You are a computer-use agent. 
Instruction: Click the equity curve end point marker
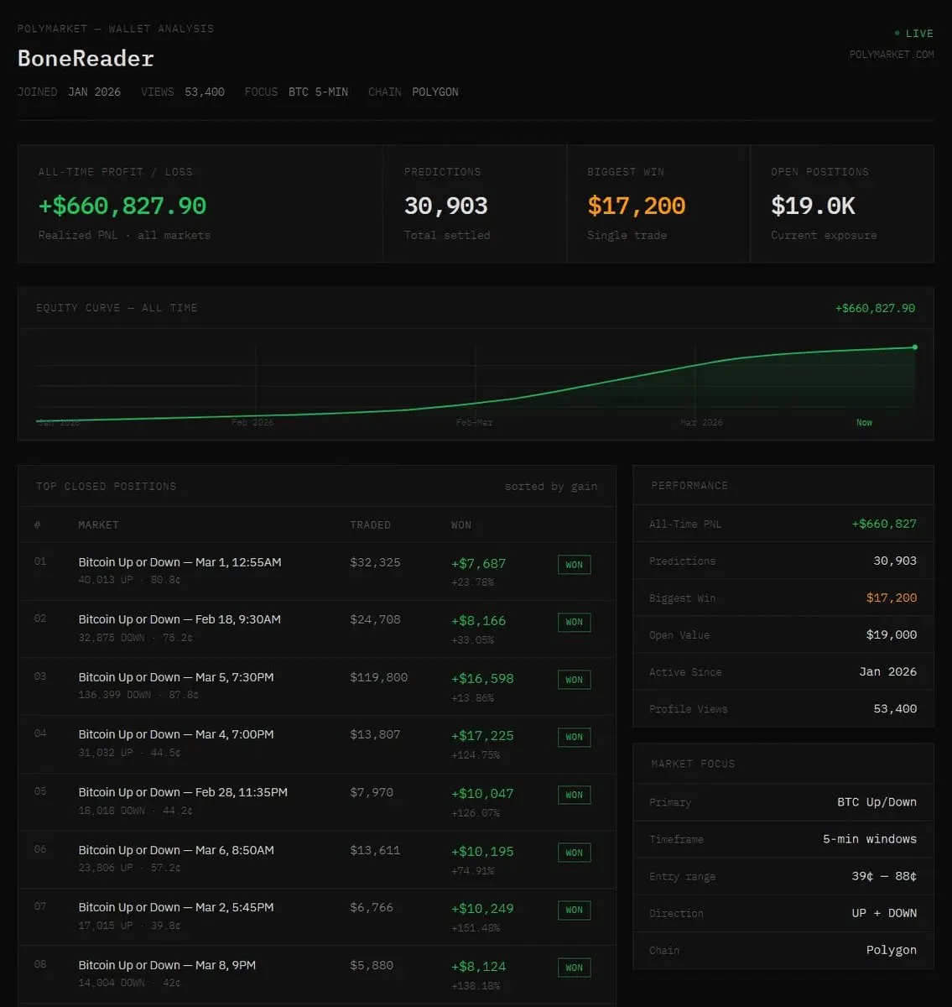click(x=914, y=347)
